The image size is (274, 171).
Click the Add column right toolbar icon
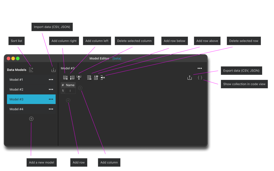coord(65,77)
